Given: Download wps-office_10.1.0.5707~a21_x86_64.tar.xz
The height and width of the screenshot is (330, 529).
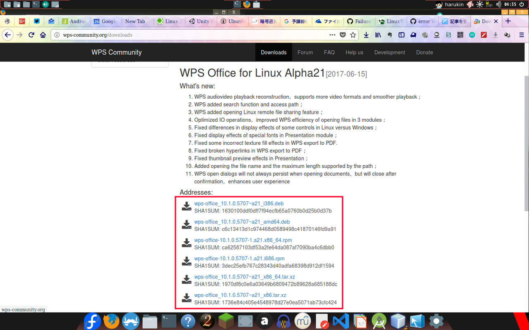Looking at the screenshot, I should pyautogui.click(x=245, y=277).
